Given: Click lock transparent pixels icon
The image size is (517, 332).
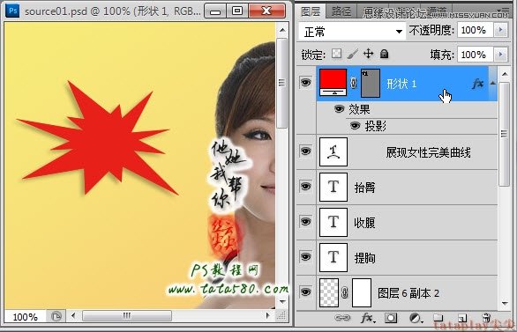Looking at the screenshot, I should 336,54.
